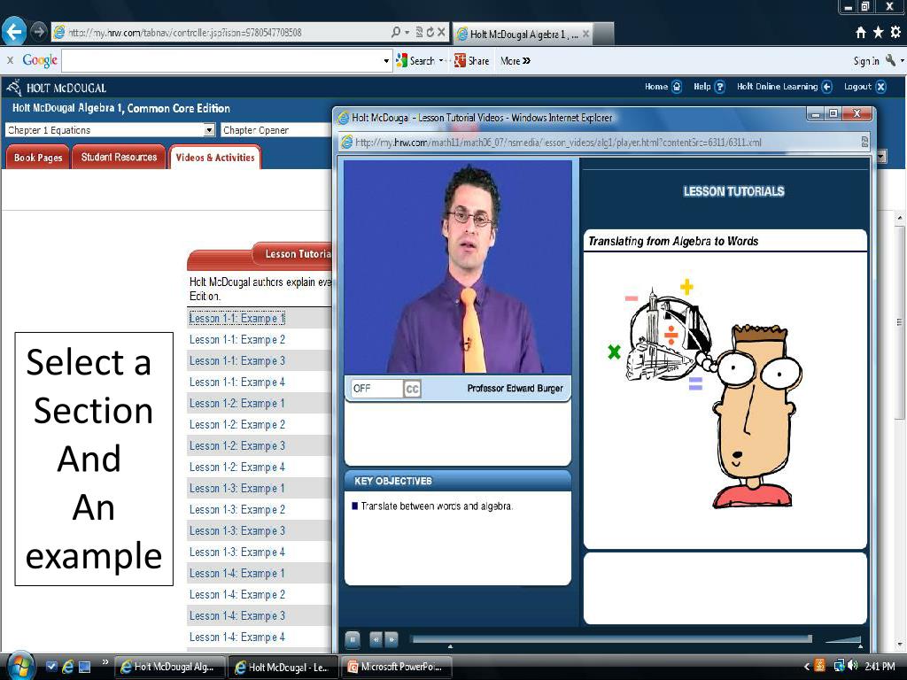The width and height of the screenshot is (907, 680).
Task: Select the Videos & Activities tab
Action: coord(215,158)
